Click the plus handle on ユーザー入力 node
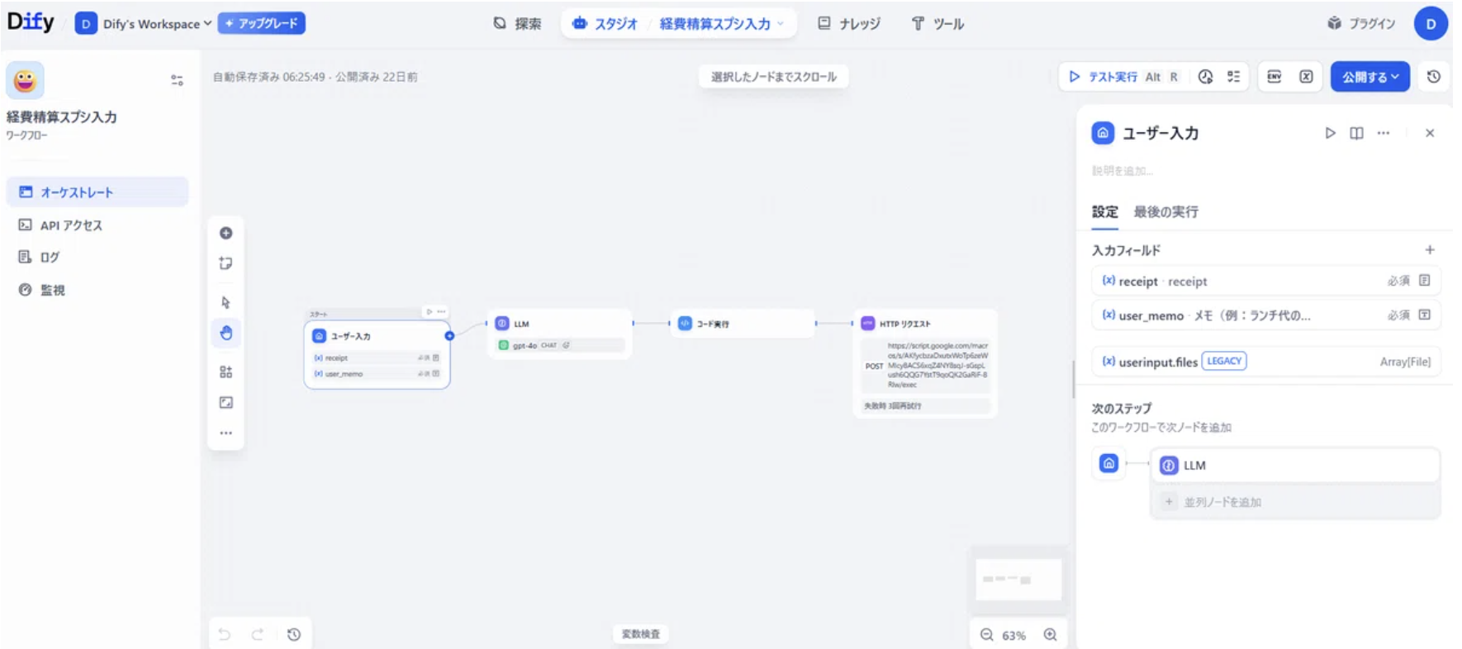Image resolution: width=1462 pixels, height=649 pixels. coord(449,335)
